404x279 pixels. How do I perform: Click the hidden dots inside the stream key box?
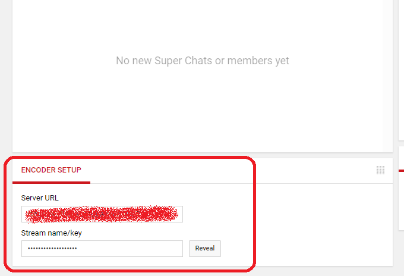coord(52,249)
